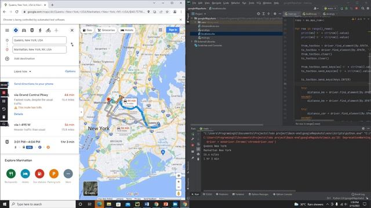Screen dimensions: 371x208
Task: Open the PyCharm Refactor menu
Action: (x=235, y=3)
